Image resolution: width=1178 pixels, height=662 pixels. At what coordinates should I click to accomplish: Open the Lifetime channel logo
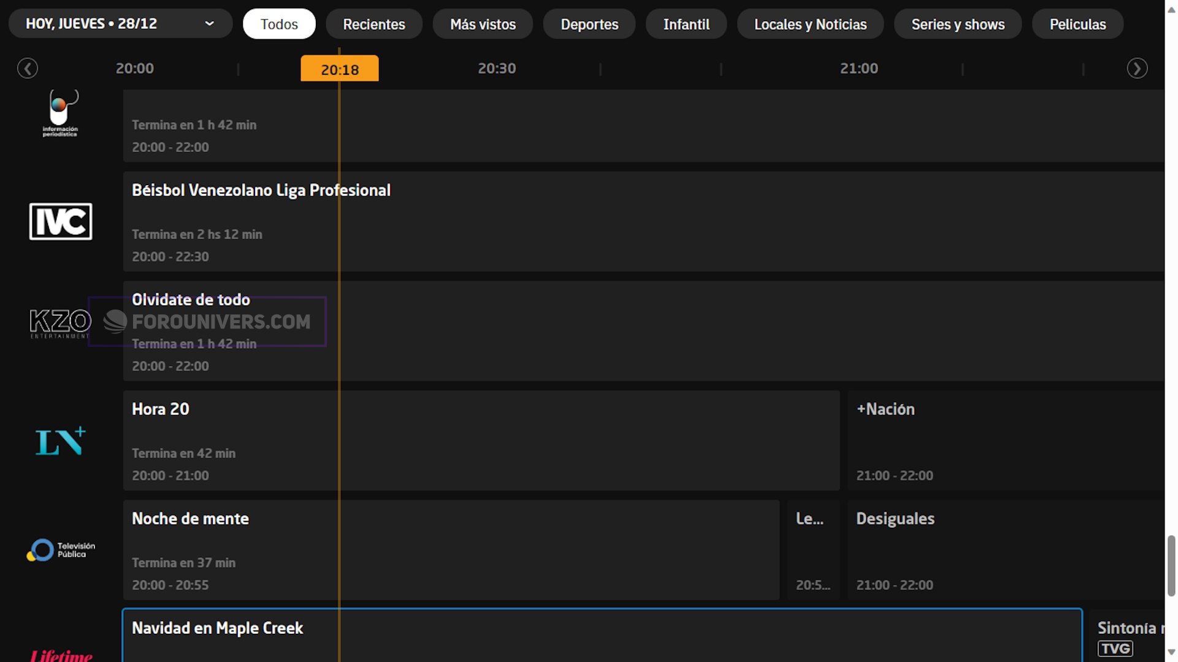[x=61, y=655]
